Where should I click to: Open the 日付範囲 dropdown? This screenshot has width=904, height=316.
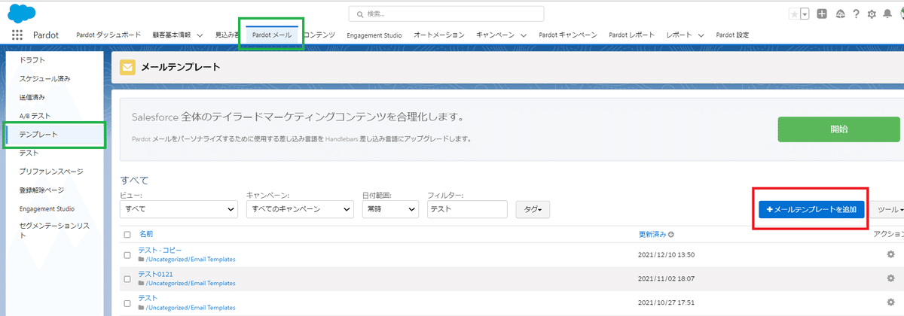(x=390, y=209)
